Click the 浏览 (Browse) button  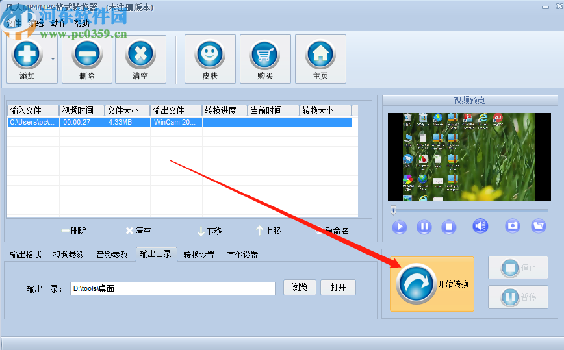pos(300,287)
